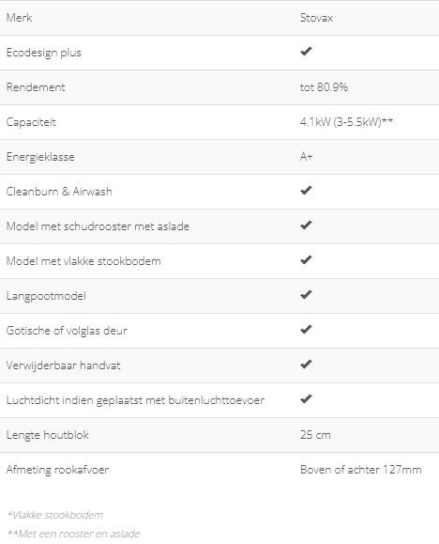Click checkmark for Luchtdicht indien geplaatst row
Image resolution: width=439 pixels, height=544 pixels.
point(306,399)
